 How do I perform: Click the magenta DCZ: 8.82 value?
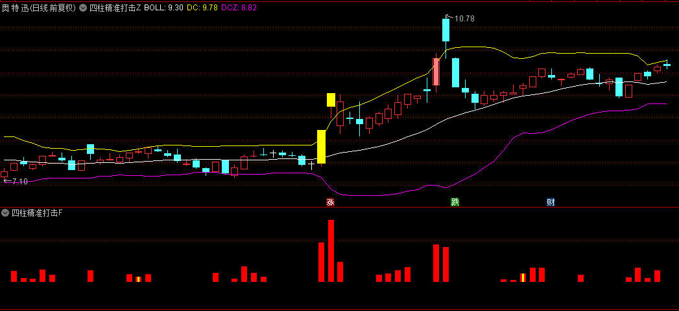pos(239,7)
